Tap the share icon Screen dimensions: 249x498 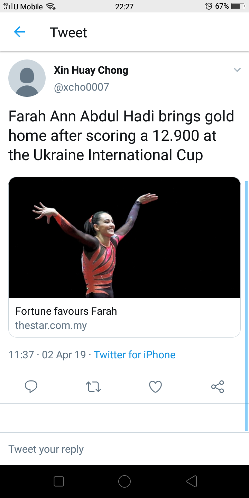coord(218,386)
